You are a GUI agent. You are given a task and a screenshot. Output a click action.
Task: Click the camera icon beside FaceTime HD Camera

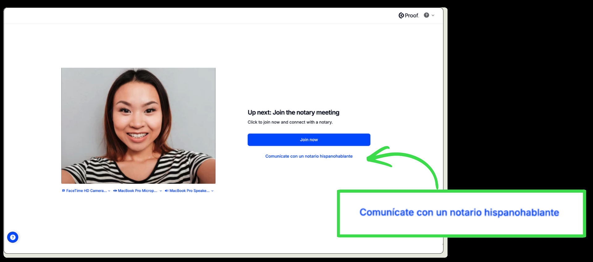pyautogui.click(x=64, y=191)
